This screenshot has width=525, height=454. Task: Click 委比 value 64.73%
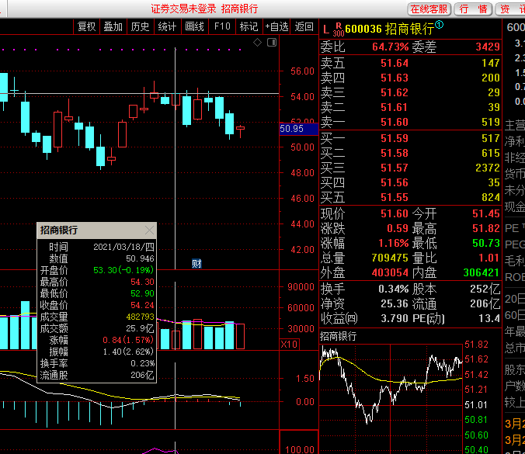391,47
